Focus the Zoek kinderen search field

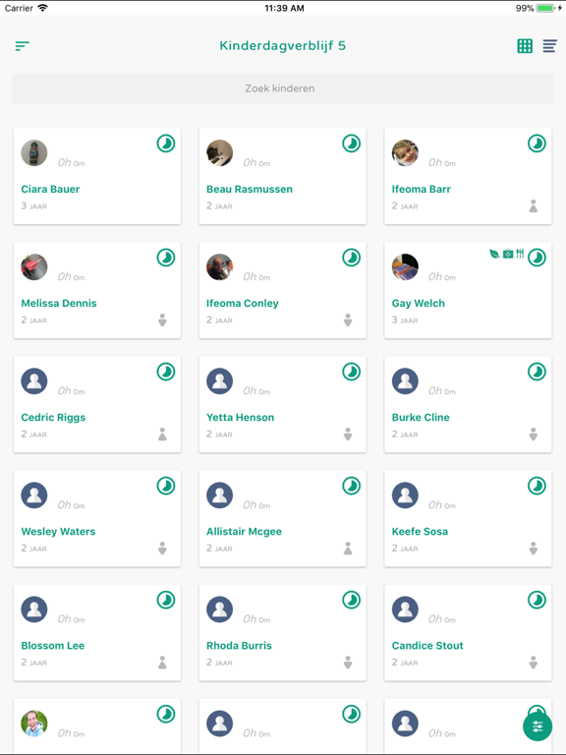point(283,88)
